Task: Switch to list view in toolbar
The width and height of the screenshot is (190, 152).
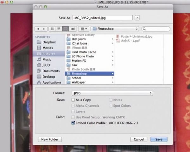Action: coord(59,29)
